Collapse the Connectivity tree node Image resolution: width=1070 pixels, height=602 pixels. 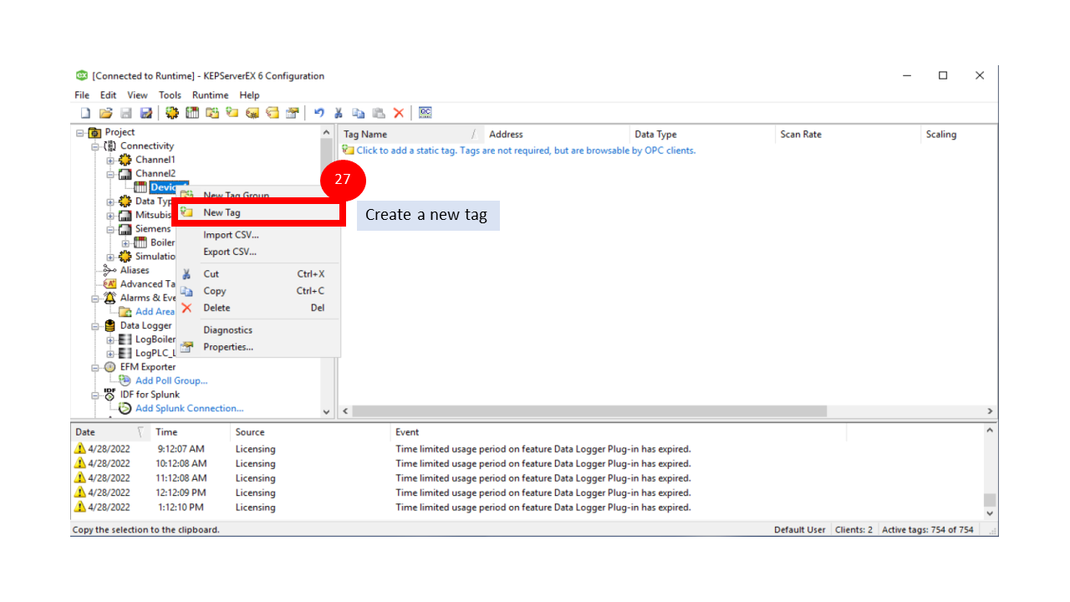(x=95, y=146)
